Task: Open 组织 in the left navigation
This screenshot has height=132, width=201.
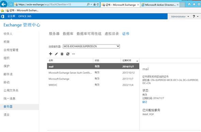Action: coord(6,58)
